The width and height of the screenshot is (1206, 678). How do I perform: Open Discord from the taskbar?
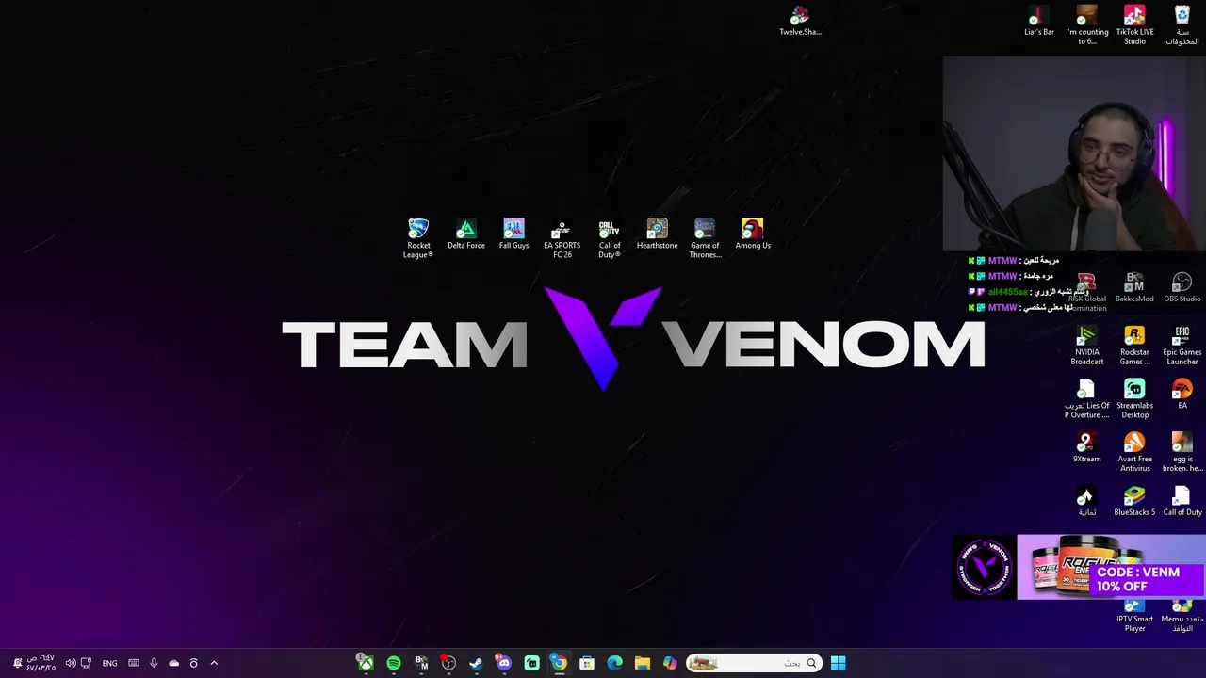504,663
